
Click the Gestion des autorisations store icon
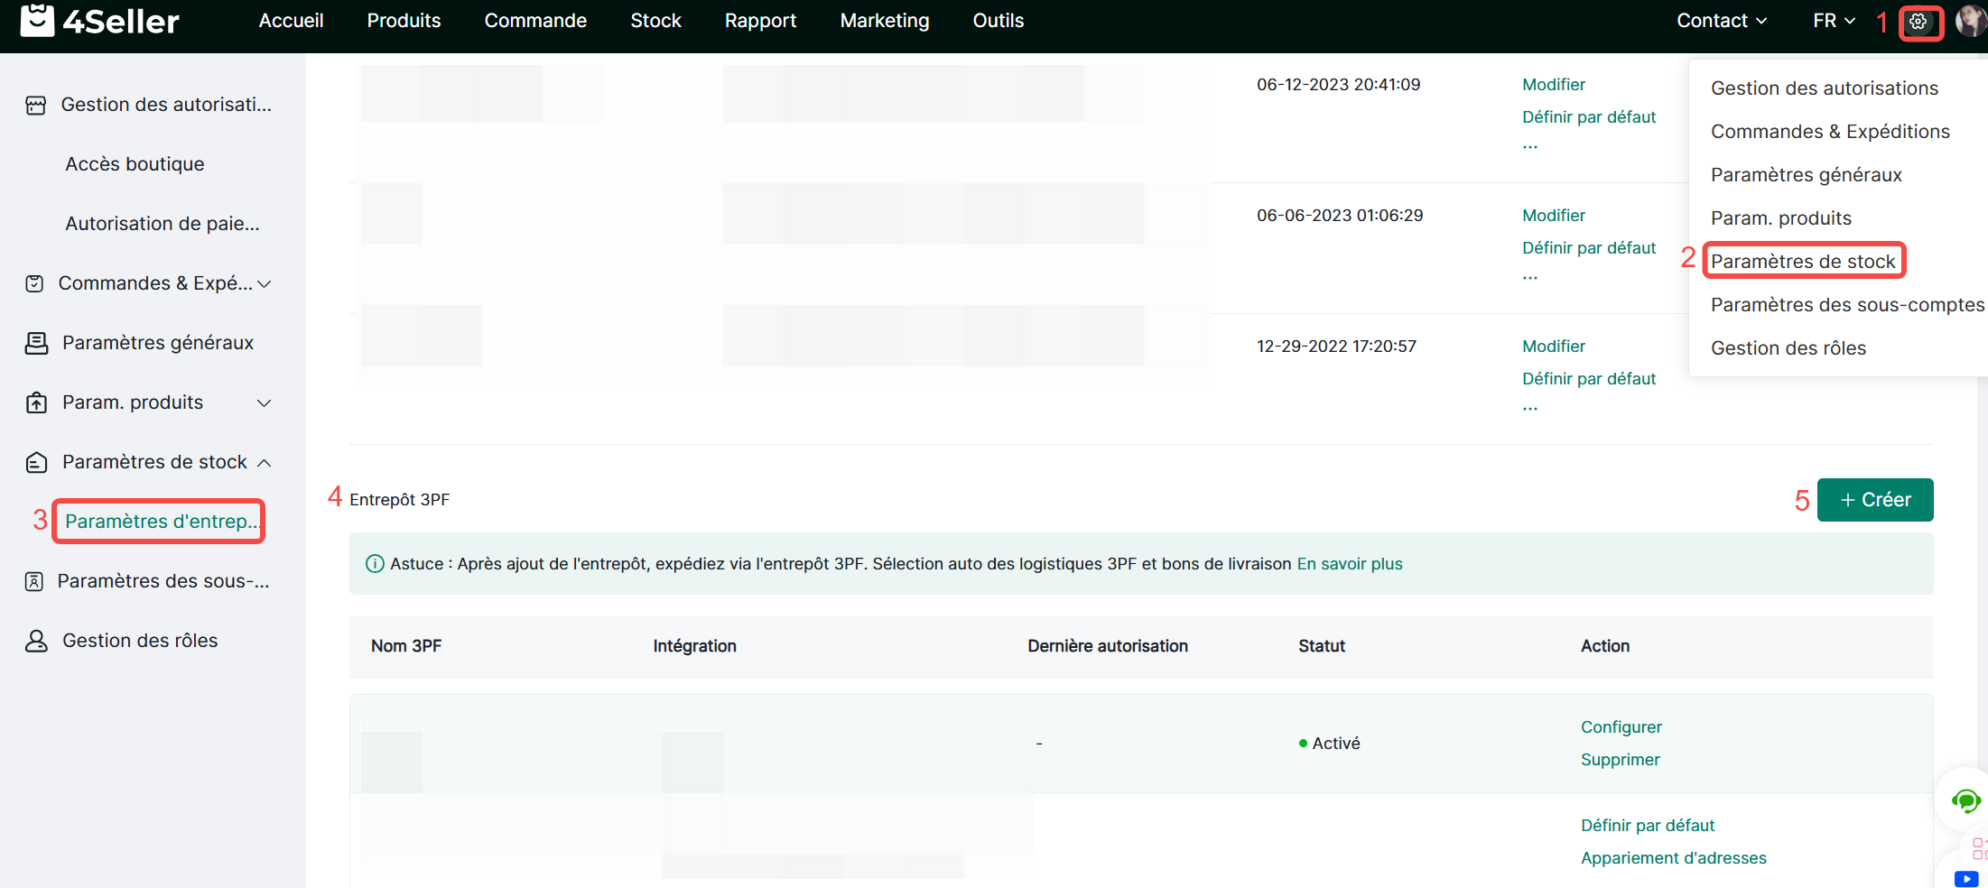click(36, 106)
